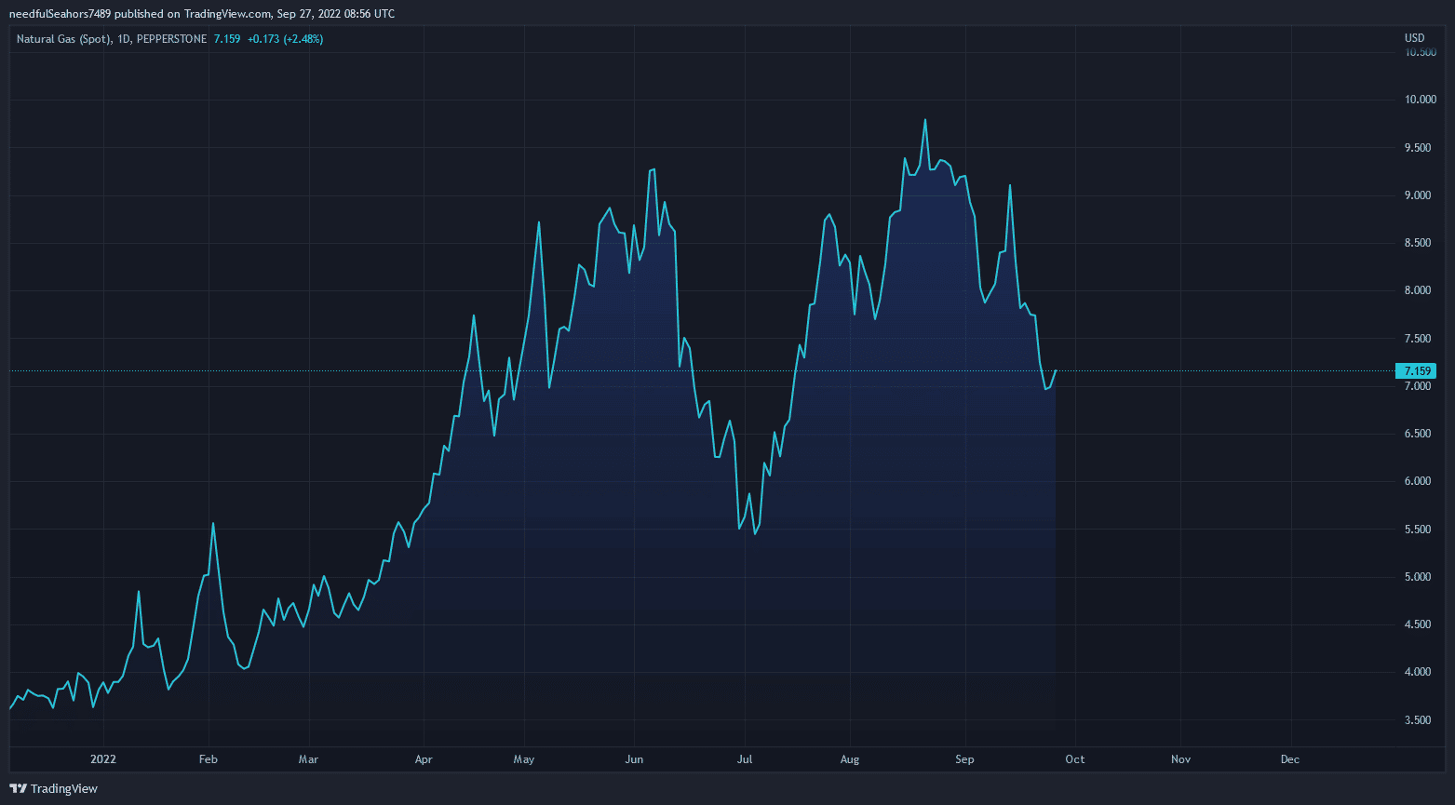The width and height of the screenshot is (1455, 805).
Task: Click the highest chart peak in late August
Action: click(924, 120)
